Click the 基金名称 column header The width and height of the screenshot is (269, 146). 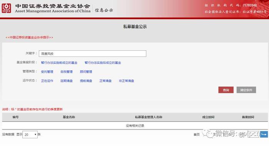69,117
